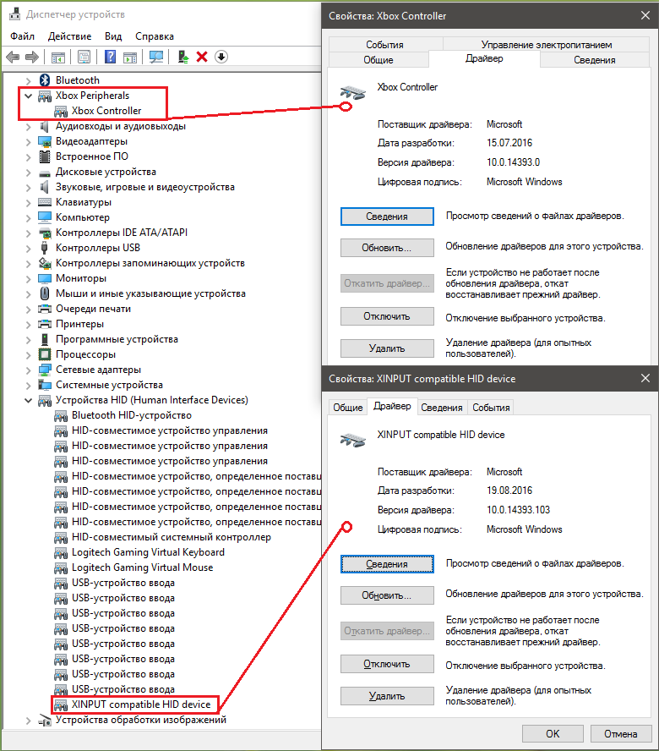
Task: Toggle the action pane toolbar icon
Action: 130,57
